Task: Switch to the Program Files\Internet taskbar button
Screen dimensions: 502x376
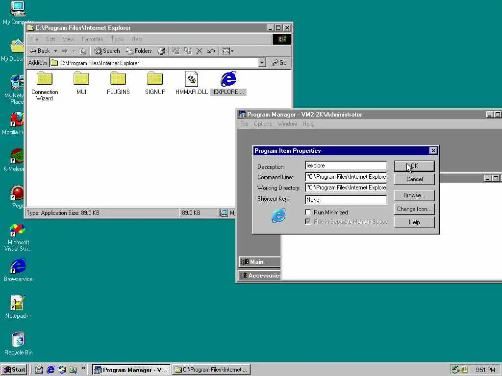Action: pyautogui.click(x=211, y=370)
